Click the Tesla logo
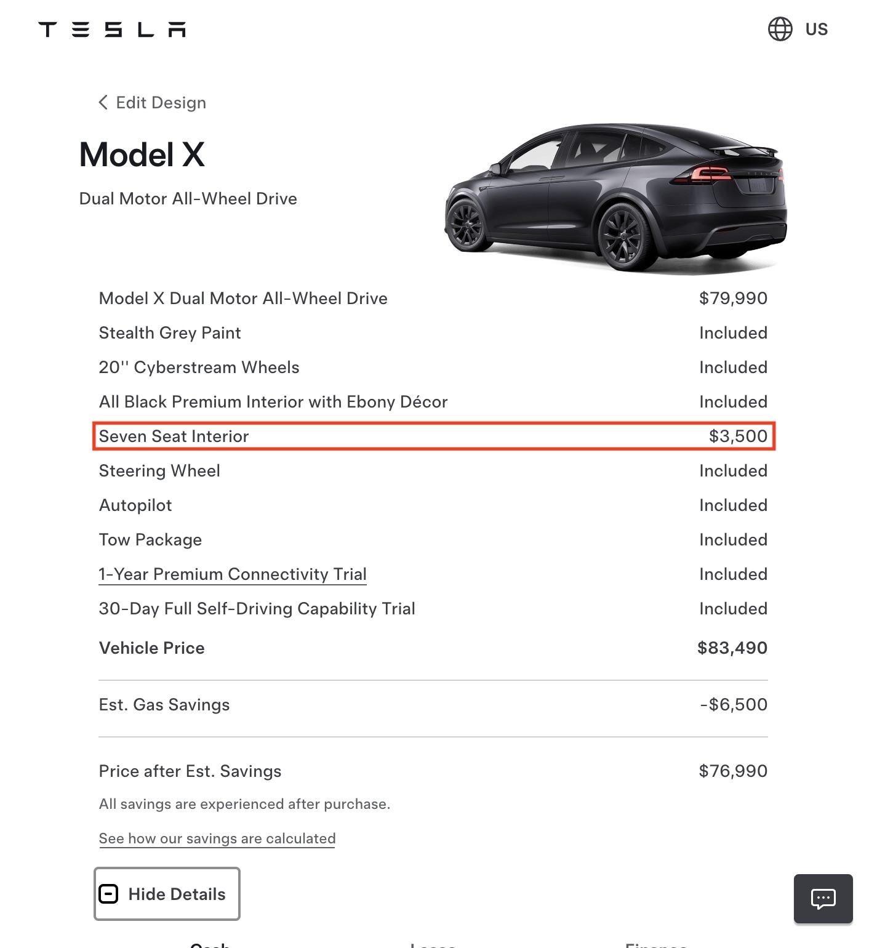Image resolution: width=869 pixels, height=948 pixels. pyautogui.click(x=112, y=30)
